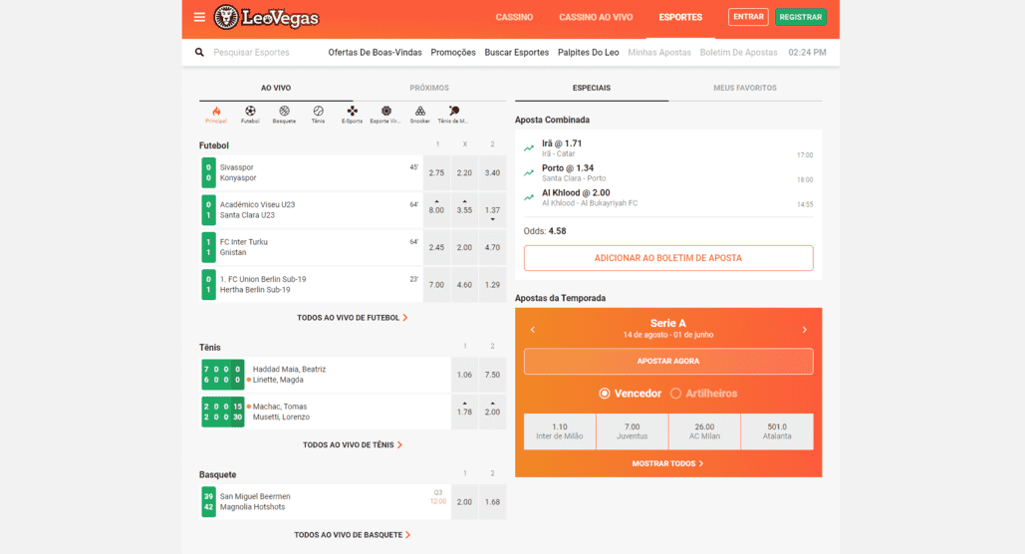Select odds 2.45 for FC Inter Turku

click(436, 248)
